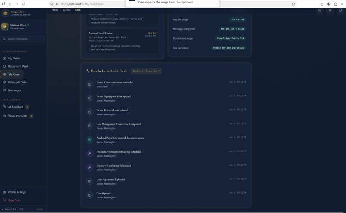Toggle light/dark theme sun icon
The height and width of the screenshot is (213, 346).
click(x=330, y=10)
